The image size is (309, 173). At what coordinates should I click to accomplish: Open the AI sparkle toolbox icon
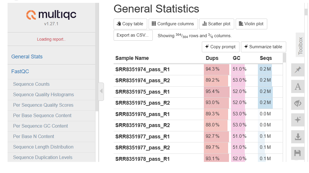298,120
